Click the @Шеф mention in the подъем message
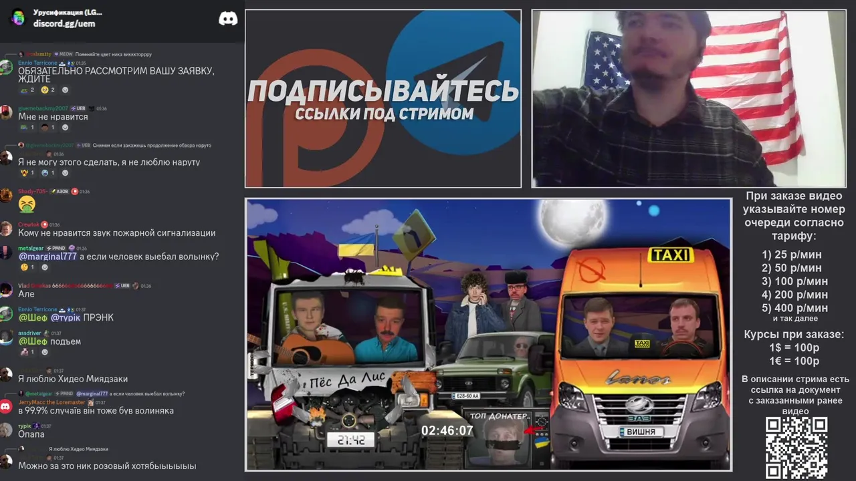Image resolution: width=856 pixels, height=481 pixels. [33, 341]
